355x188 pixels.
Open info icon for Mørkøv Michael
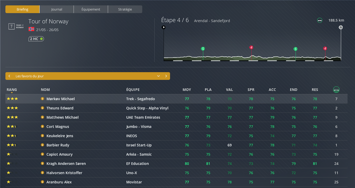42,99
